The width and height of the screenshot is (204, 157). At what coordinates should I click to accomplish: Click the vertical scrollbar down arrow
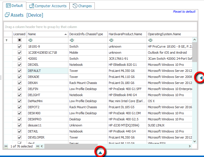(x=194, y=141)
